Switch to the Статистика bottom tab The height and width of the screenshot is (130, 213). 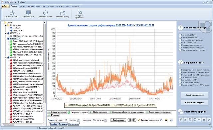pos(73,124)
